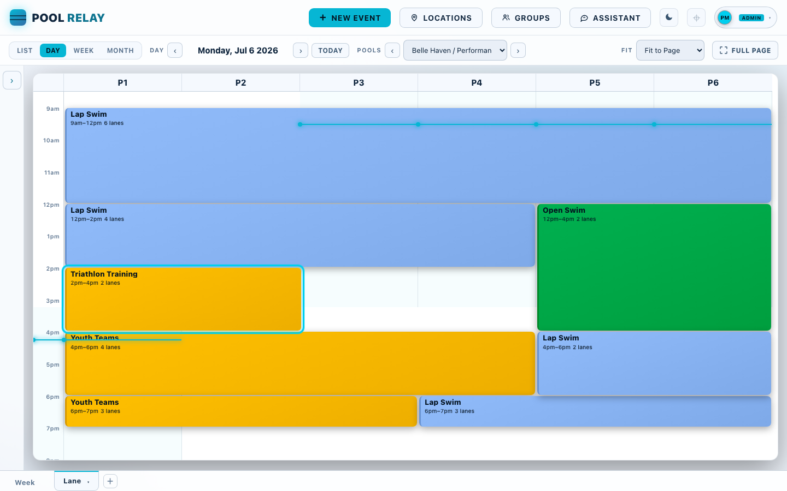Select the Triathlon Training event

pos(183,299)
